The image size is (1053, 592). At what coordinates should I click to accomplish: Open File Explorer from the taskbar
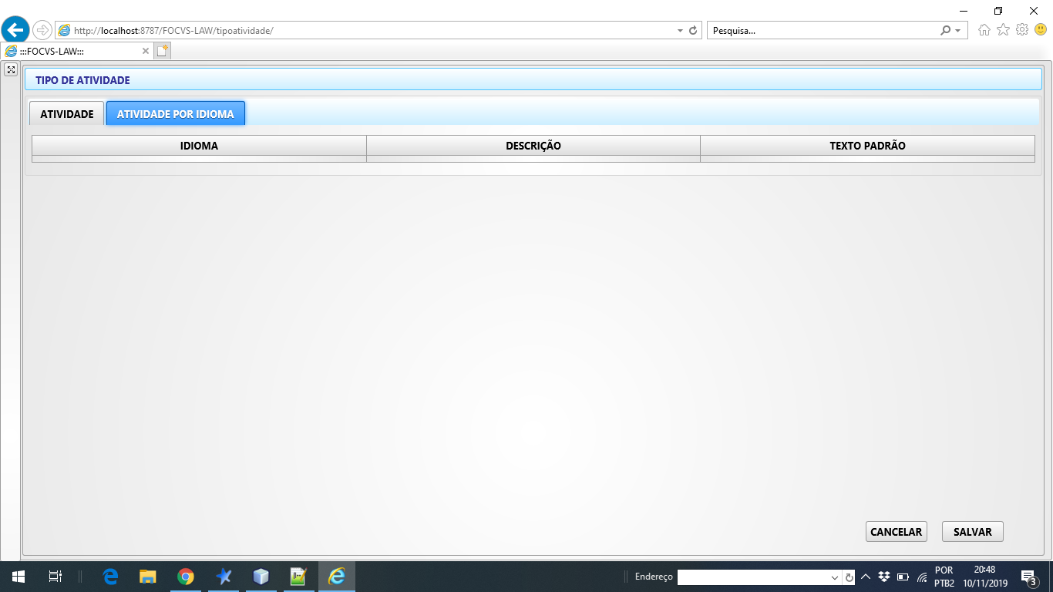[148, 577]
